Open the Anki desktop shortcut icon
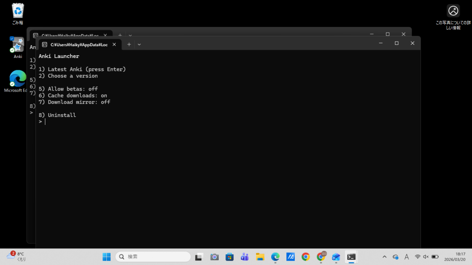The width and height of the screenshot is (472, 265). coord(17,46)
